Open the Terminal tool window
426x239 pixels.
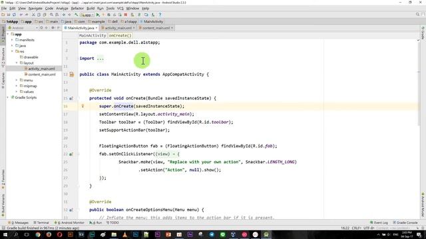coord(41,222)
